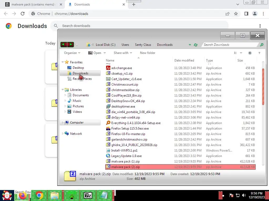Screen dimensions: 269x201
Task: Collapse the Libraries tree group
Action: click(x=63, y=90)
